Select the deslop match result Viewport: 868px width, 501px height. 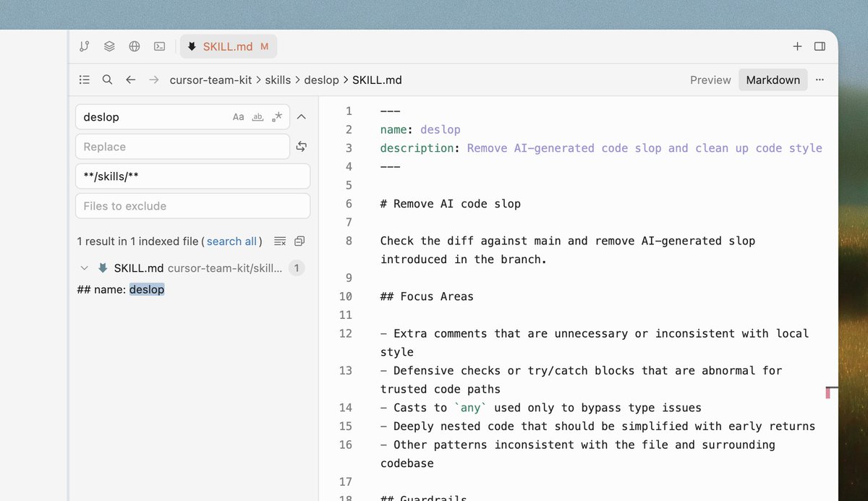147,289
